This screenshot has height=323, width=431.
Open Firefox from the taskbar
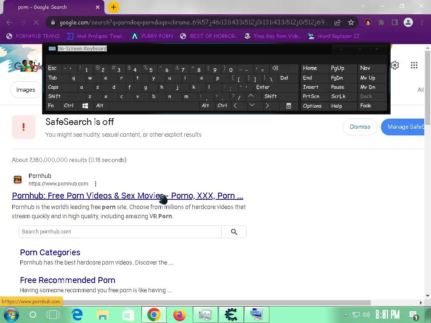(x=179, y=315)
